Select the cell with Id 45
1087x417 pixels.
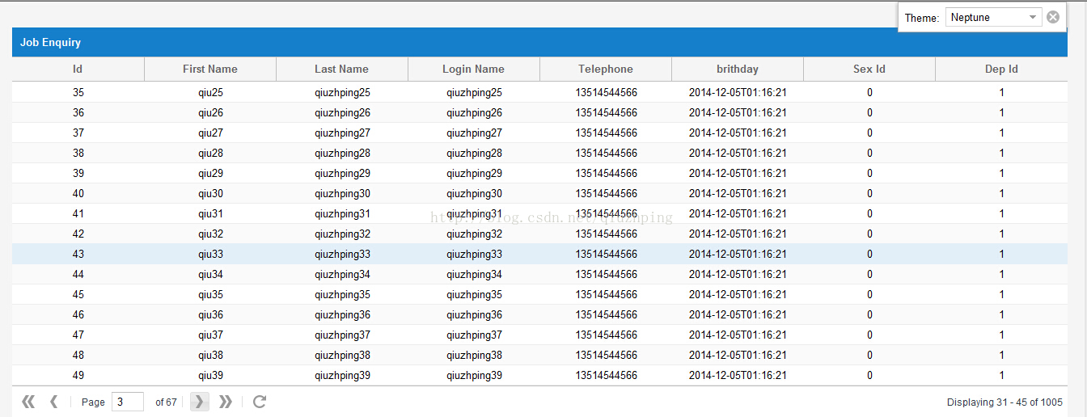coord(78,294)
